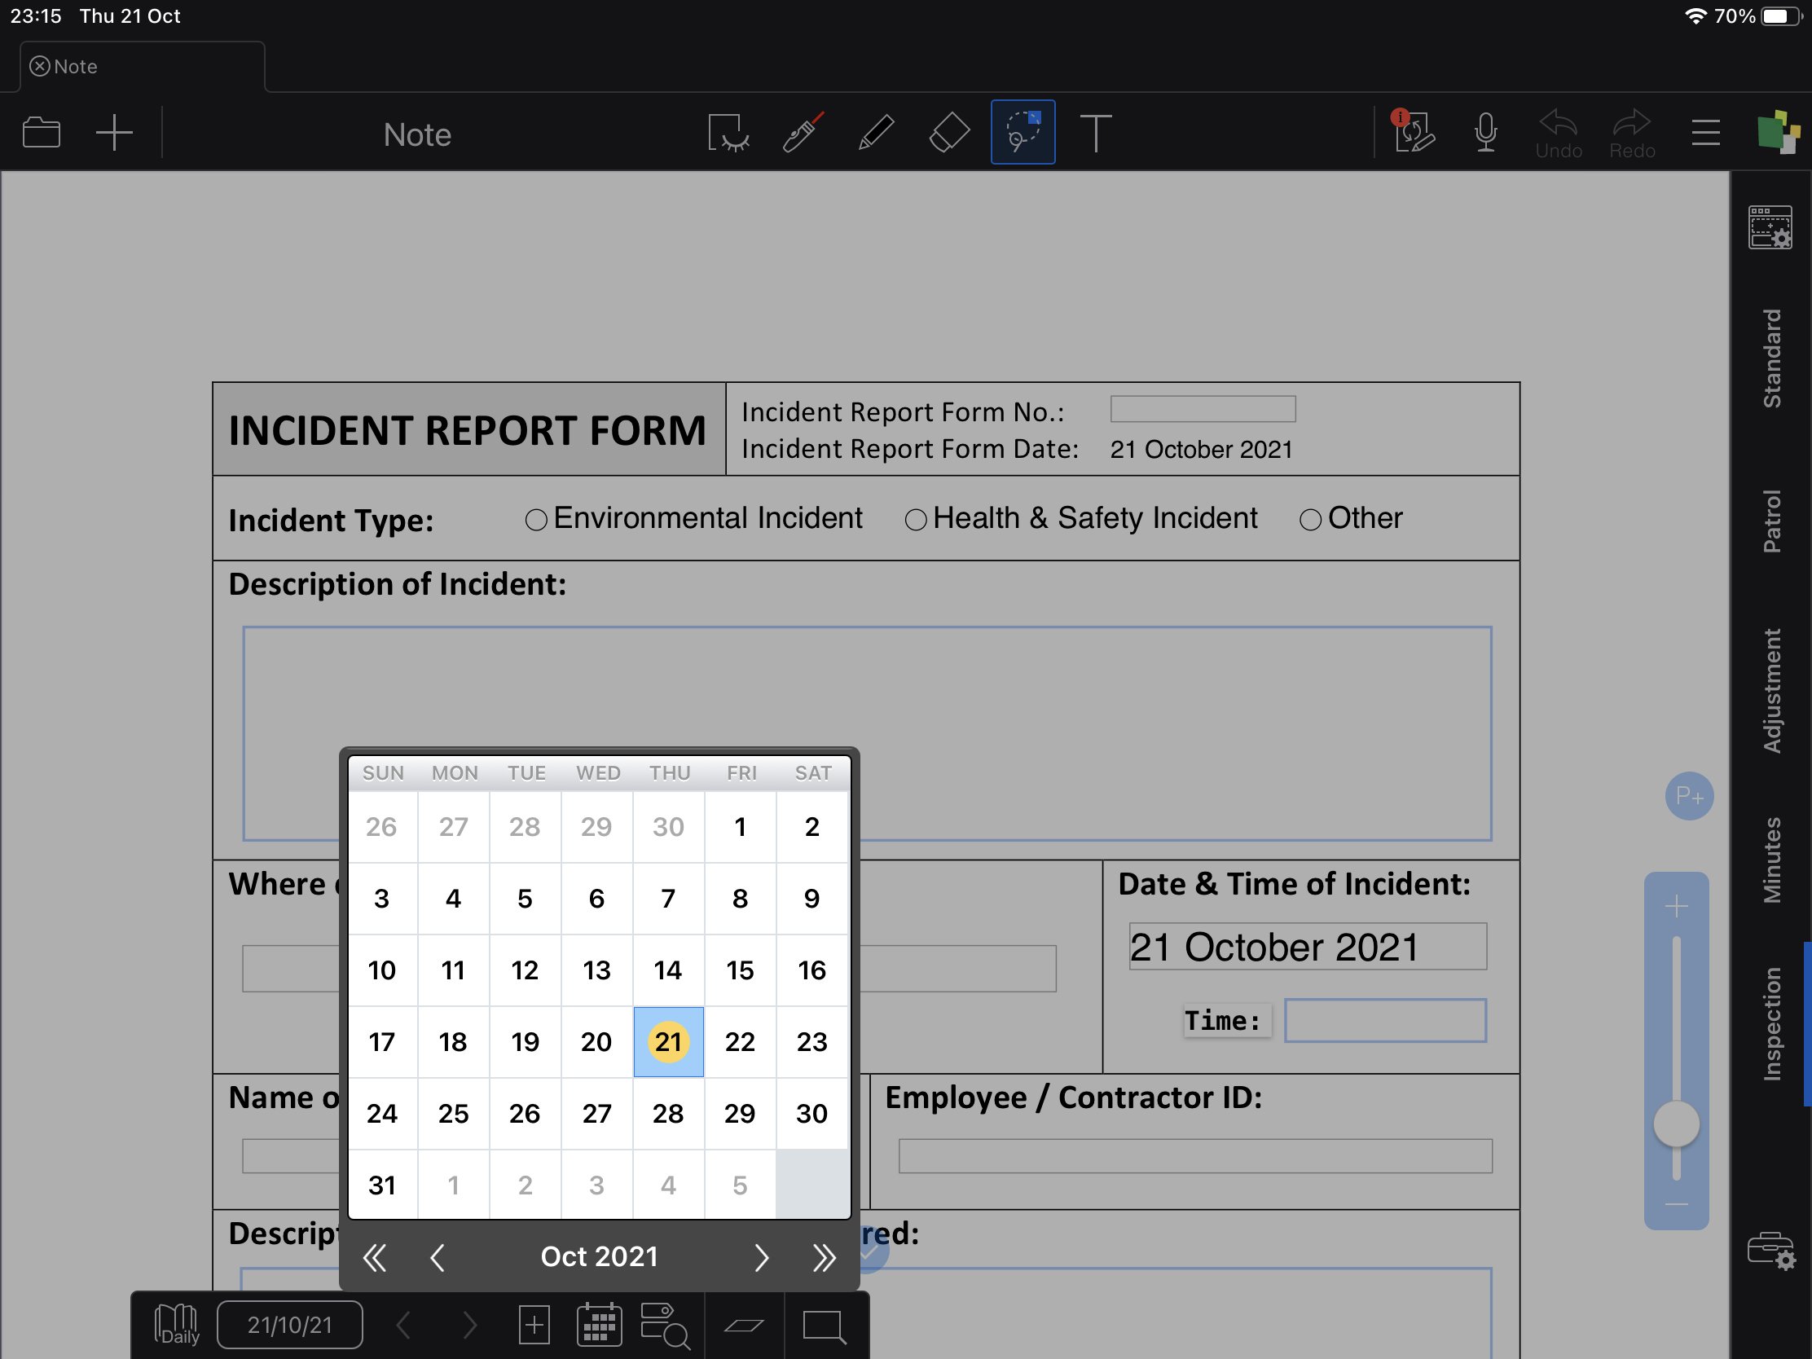Viewport: 1812px width, 1359px height.
Task: Click the Employee / Contractor ID field
Action: [x=1195, y=1156]
